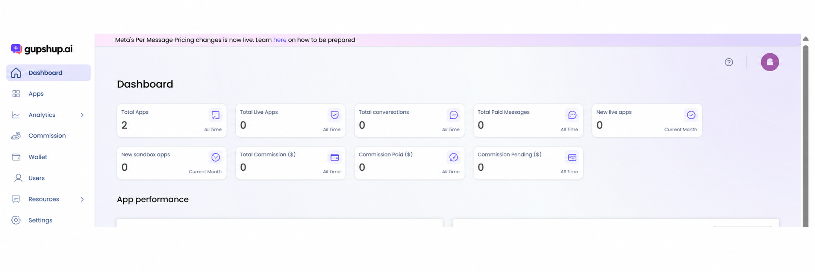This screenshot has height=272, width=815.
Task: Click the Total Live Apps shield icon
Action: (335, 115)
